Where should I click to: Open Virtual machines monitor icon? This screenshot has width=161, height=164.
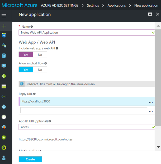pos(4,66)
